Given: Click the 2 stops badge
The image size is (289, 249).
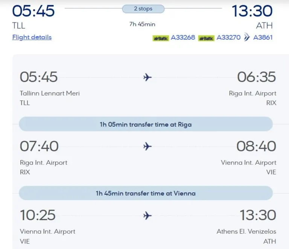Looking at the screenshot, I should tap(143, 9).
